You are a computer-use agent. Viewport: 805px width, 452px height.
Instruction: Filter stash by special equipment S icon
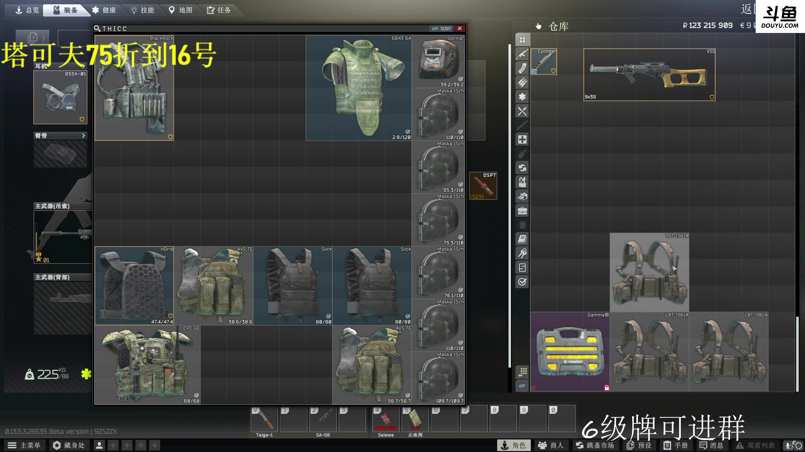[x=522, y=267]
